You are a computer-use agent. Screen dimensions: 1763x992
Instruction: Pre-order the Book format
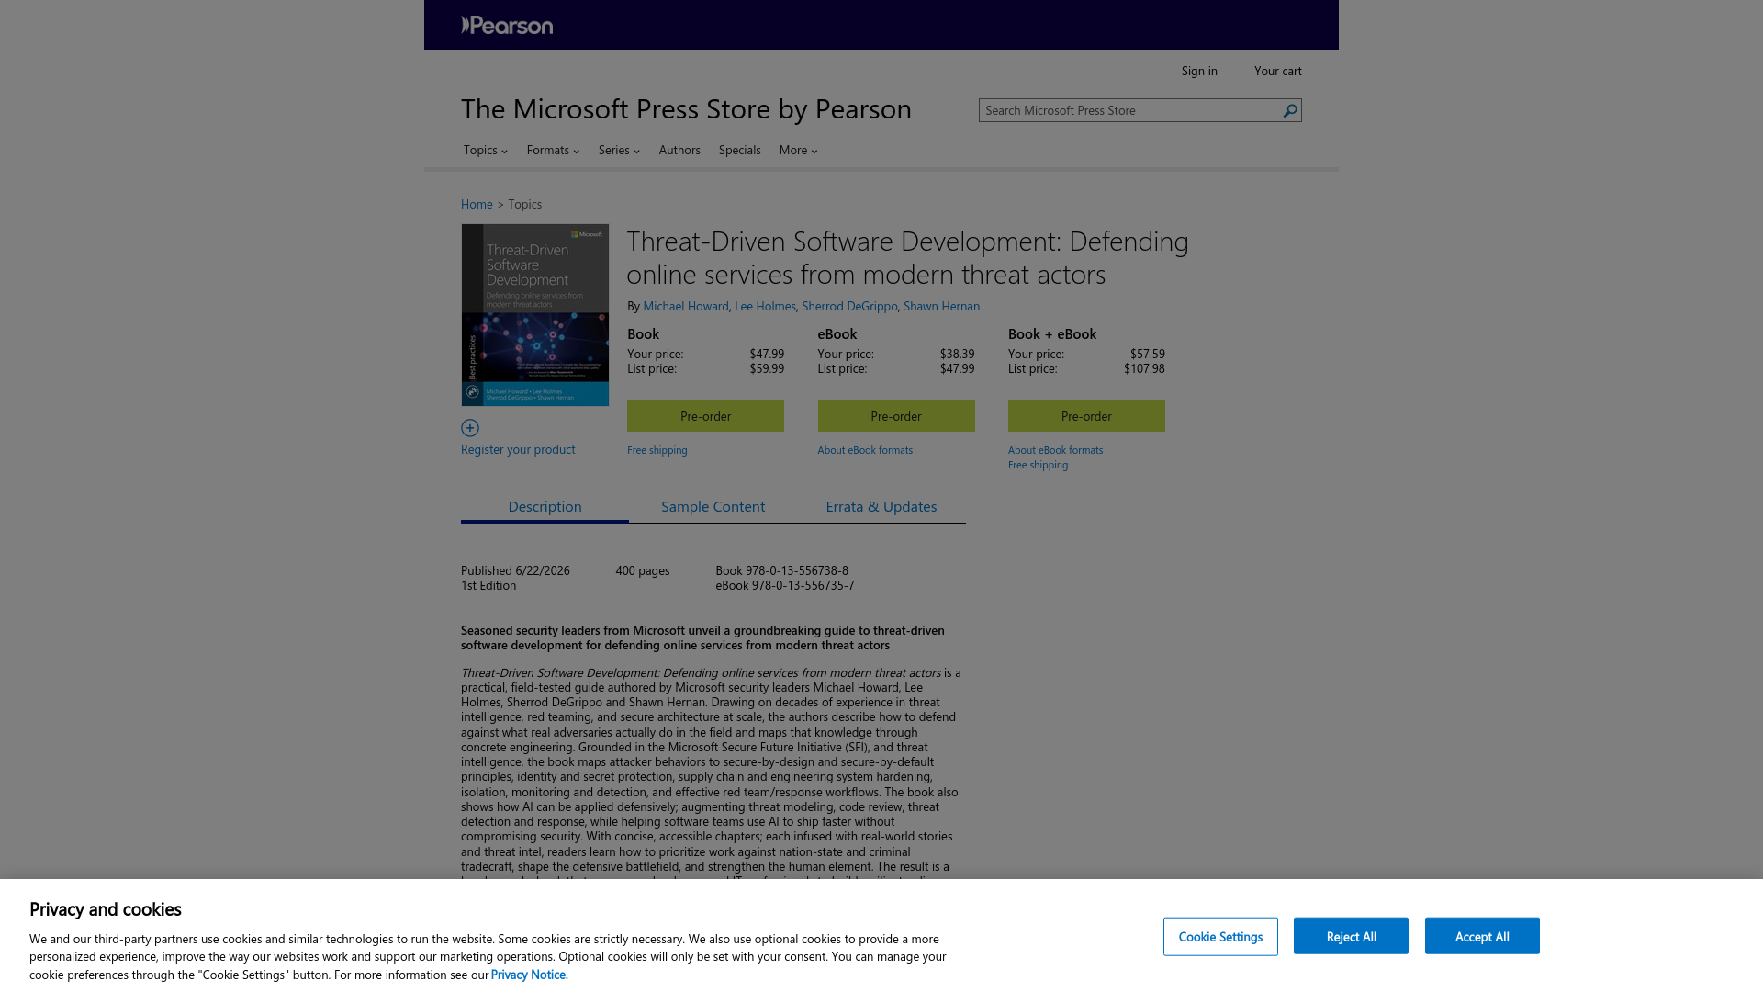(705, 416)
